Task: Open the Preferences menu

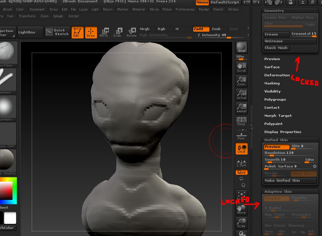Action: [x=185, y=9]
